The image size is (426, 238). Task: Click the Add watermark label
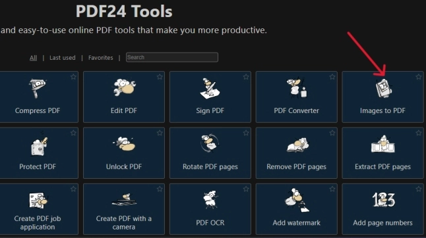point(296,223)
